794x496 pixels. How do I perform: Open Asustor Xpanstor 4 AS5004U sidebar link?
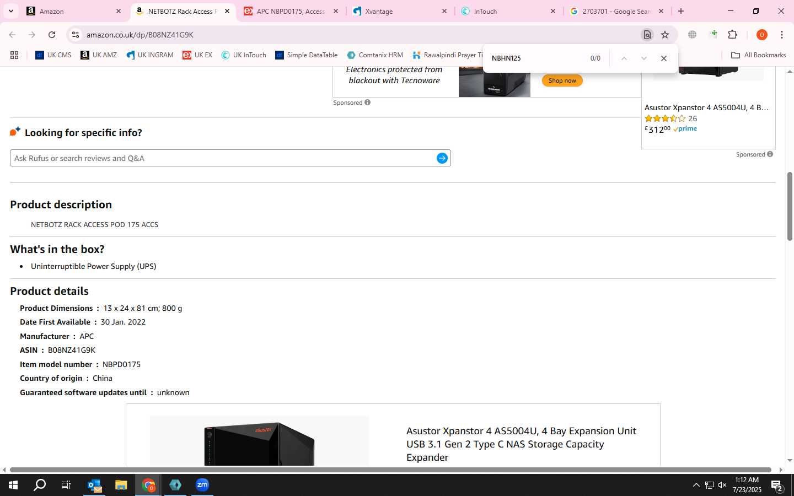click(x=706, y=107)
